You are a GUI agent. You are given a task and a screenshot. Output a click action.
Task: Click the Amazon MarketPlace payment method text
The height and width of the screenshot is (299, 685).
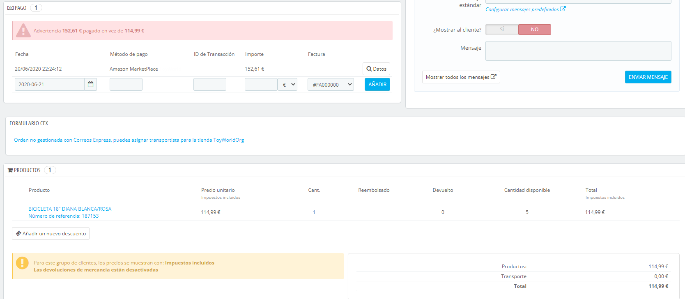click(x=134, y=69)
